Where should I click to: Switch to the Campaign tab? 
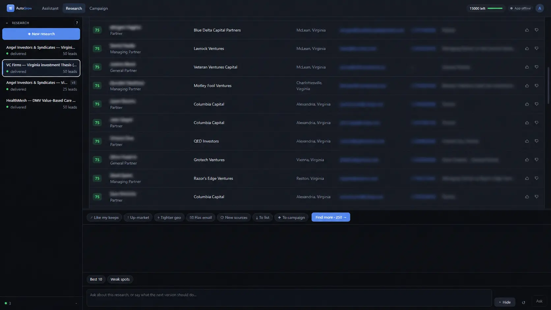click(x=99, y=8)
